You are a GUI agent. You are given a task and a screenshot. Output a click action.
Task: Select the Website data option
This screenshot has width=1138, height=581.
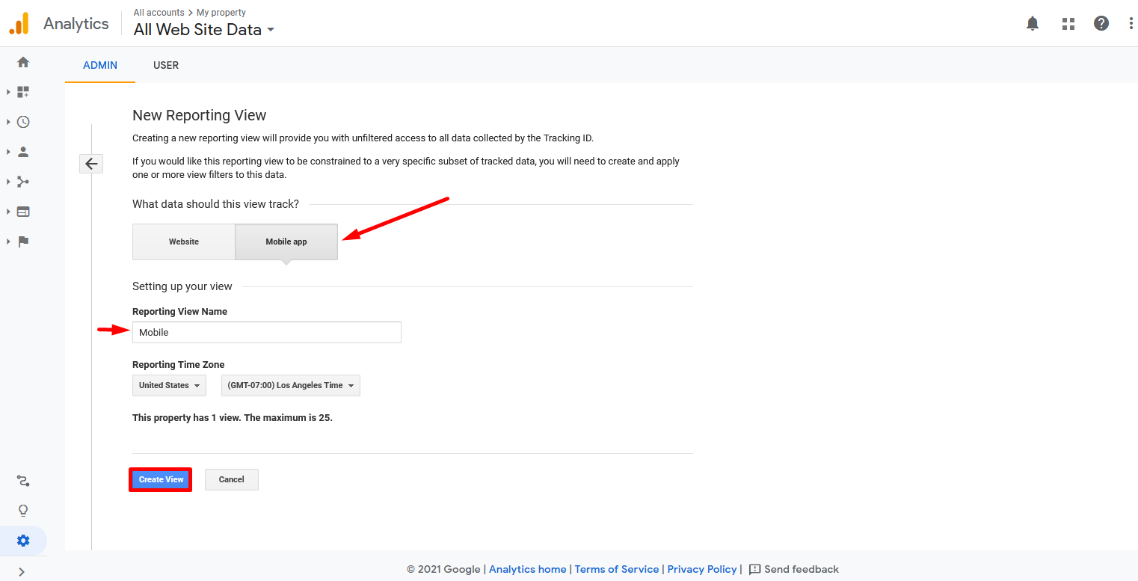(184, 242)
